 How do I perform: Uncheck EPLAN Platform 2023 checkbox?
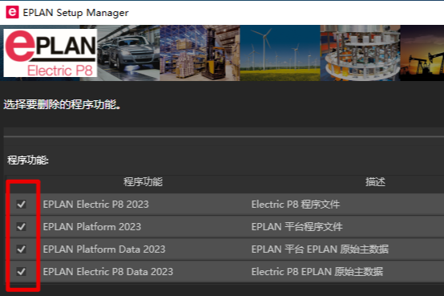tap(21, 226)
